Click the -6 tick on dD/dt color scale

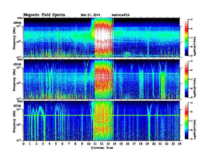tap(191, 70)
